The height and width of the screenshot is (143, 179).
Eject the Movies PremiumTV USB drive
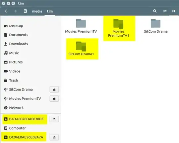click(54, 98)
